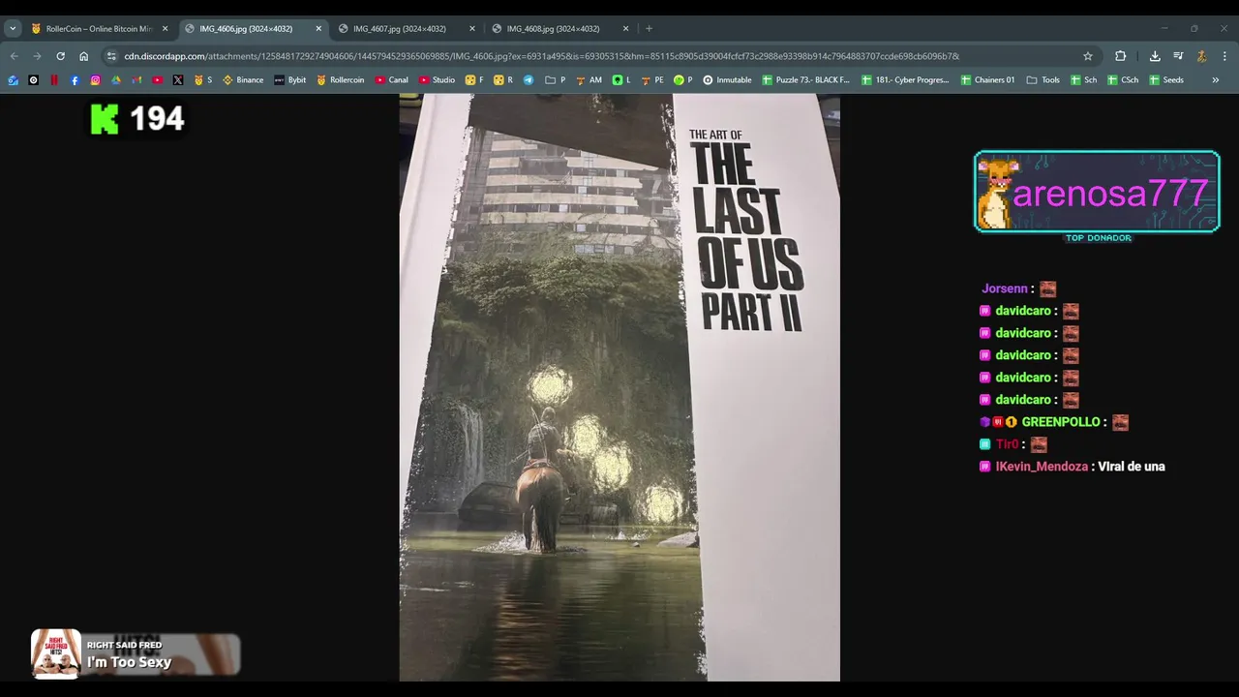The width and height of the screenshot is (1239, 697).
Task: Open the media controls icon
Action: 1178,56
